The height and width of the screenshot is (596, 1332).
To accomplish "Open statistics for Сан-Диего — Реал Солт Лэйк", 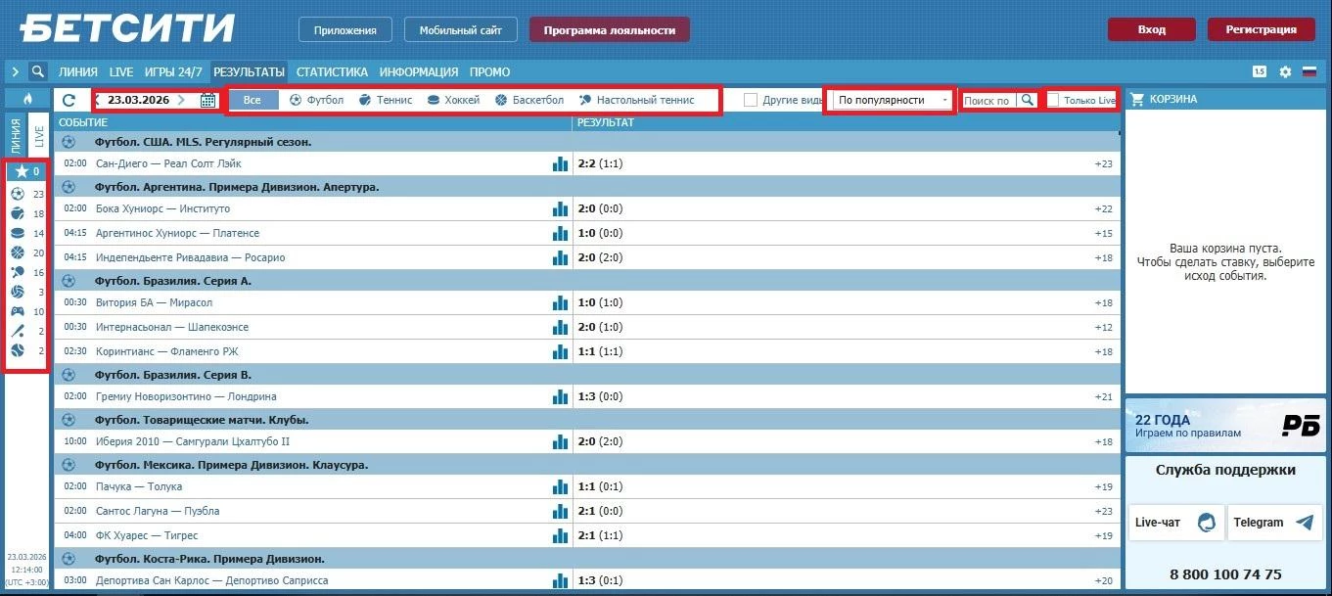I will click(x=560, y=164).
